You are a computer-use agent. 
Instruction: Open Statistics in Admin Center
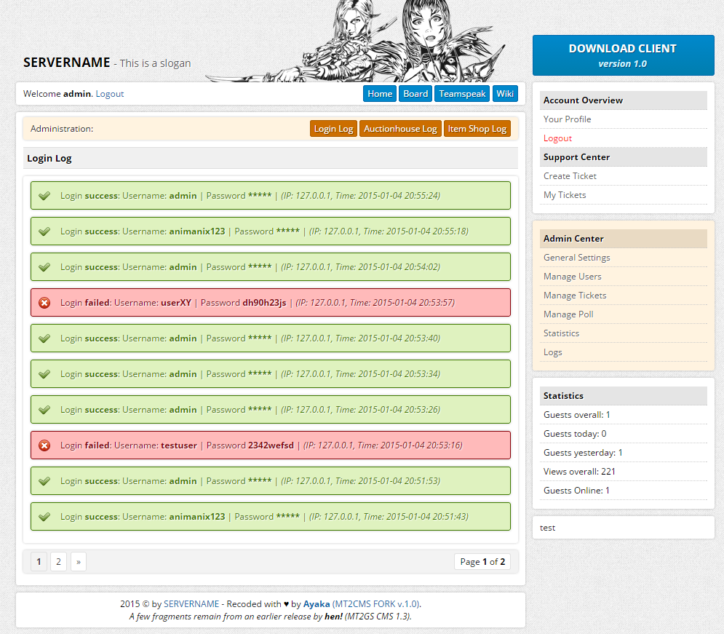[x=561, y=333]
